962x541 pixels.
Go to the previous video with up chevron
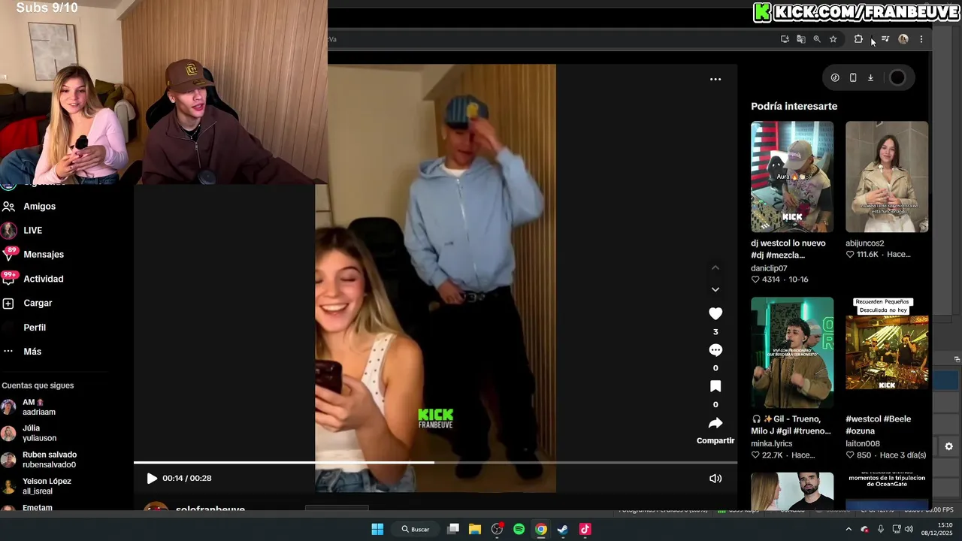715,267
